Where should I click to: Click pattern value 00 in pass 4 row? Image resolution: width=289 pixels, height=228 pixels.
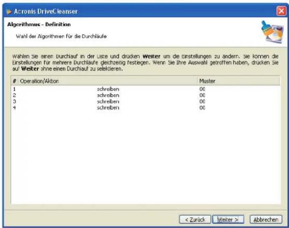point(202,108)
